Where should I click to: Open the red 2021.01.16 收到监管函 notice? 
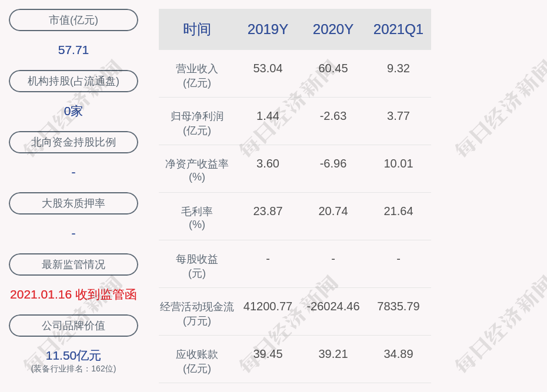[74, 294]
